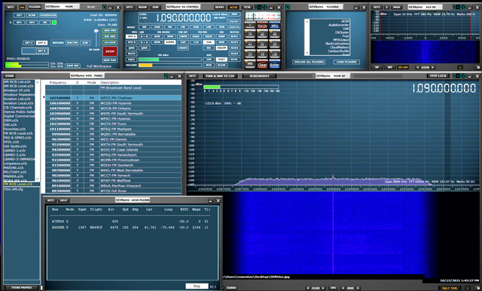Screen dimensions: 482x291
Task: Click zoom-out arrow at Main SP bottom bar
Action: (308, 288)
